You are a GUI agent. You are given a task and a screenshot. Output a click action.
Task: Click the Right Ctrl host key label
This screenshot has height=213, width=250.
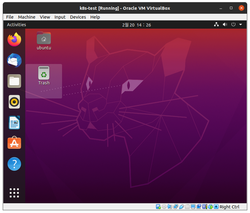click(229, 207)
